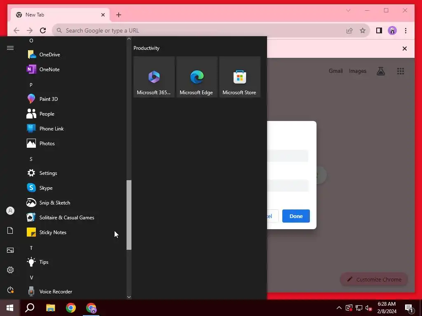Open the Microsoft 365 tile
Image resolution: width=422 pixels, height=316 pixels.
(x=154, y=77)
